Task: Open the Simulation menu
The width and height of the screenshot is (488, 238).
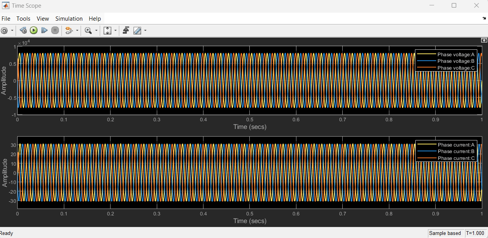Action: pyautogui.click(x=69, y=18)
